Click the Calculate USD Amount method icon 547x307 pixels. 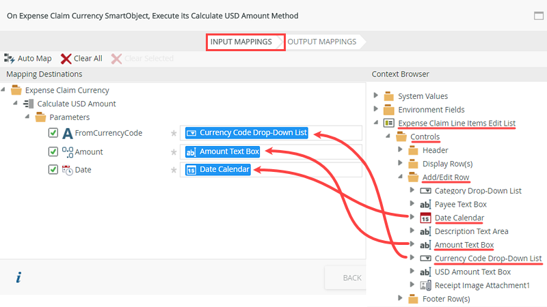29,104
